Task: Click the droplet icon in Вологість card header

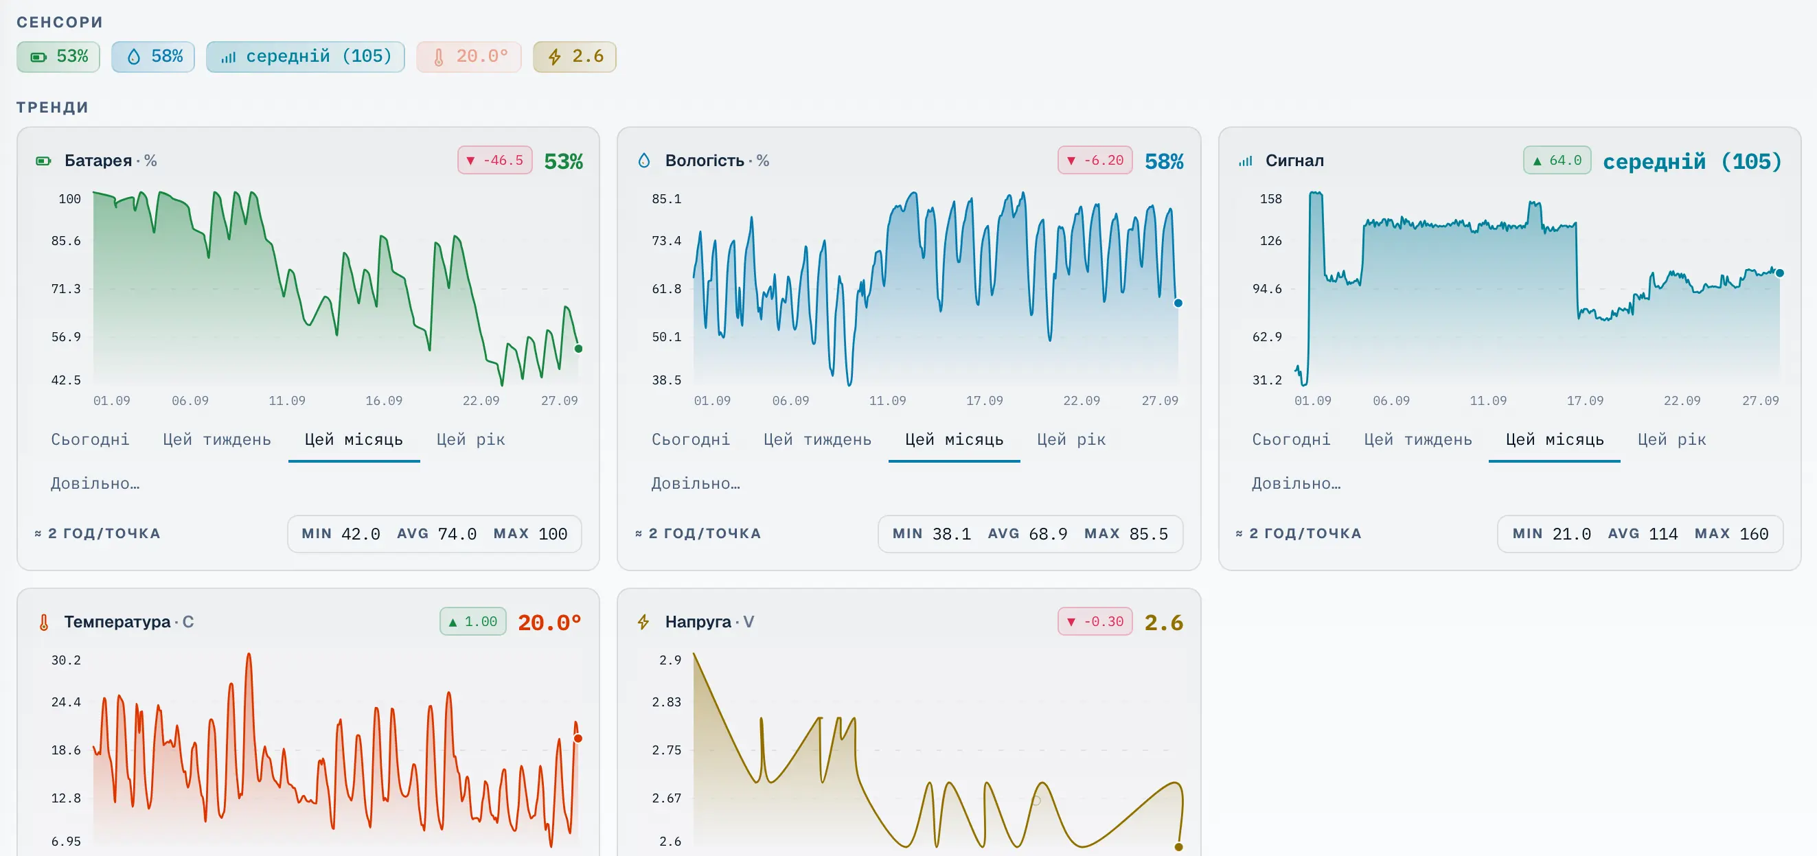Action: coord(644,161)
